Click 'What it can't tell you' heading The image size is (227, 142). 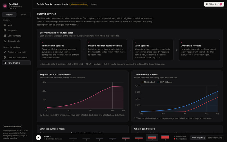point(144,129)
